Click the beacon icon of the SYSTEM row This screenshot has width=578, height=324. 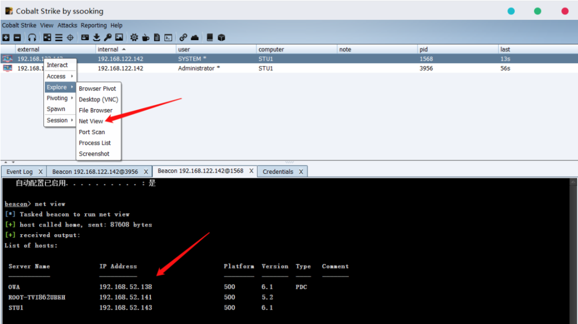(x=7, y=58)
